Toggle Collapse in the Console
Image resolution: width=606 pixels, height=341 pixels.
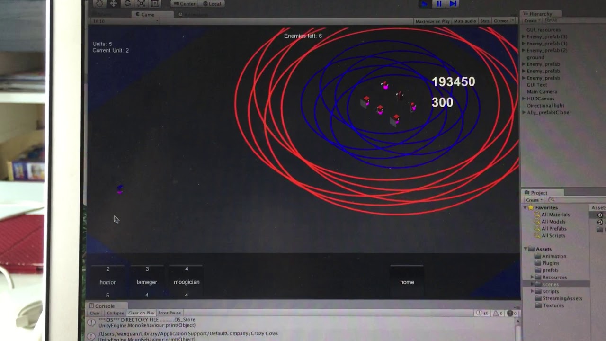(115, 313)
